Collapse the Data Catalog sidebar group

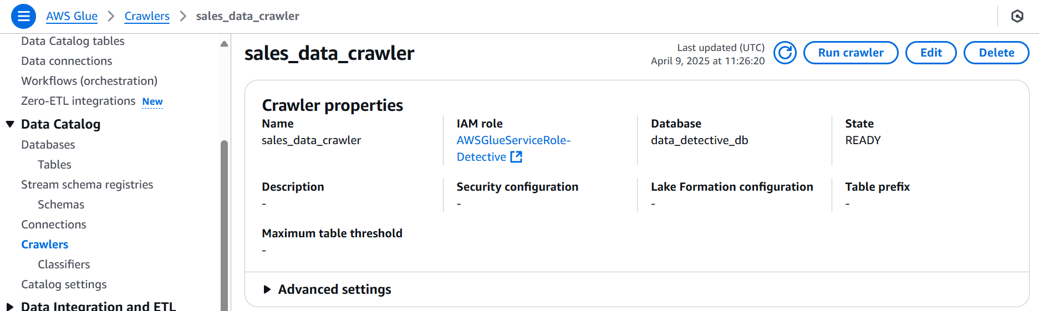pos(10,124)
